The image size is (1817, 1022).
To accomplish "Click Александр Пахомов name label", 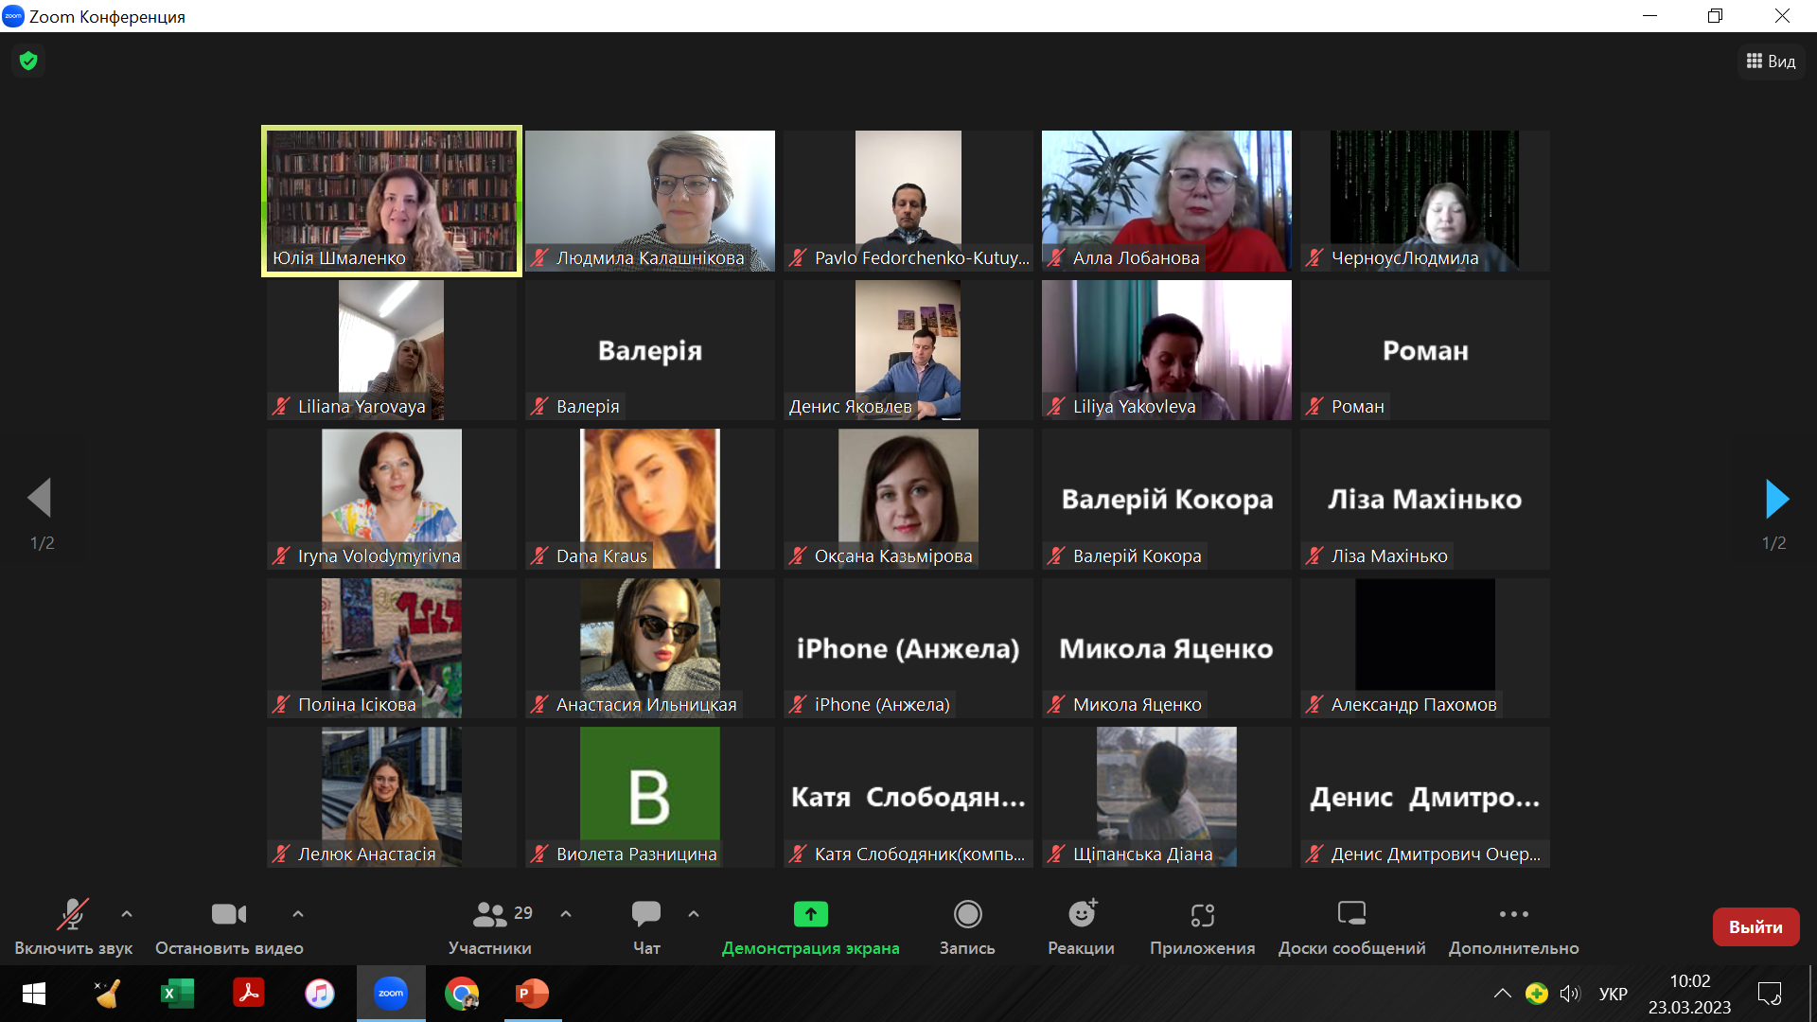I will click(1414, 705).
